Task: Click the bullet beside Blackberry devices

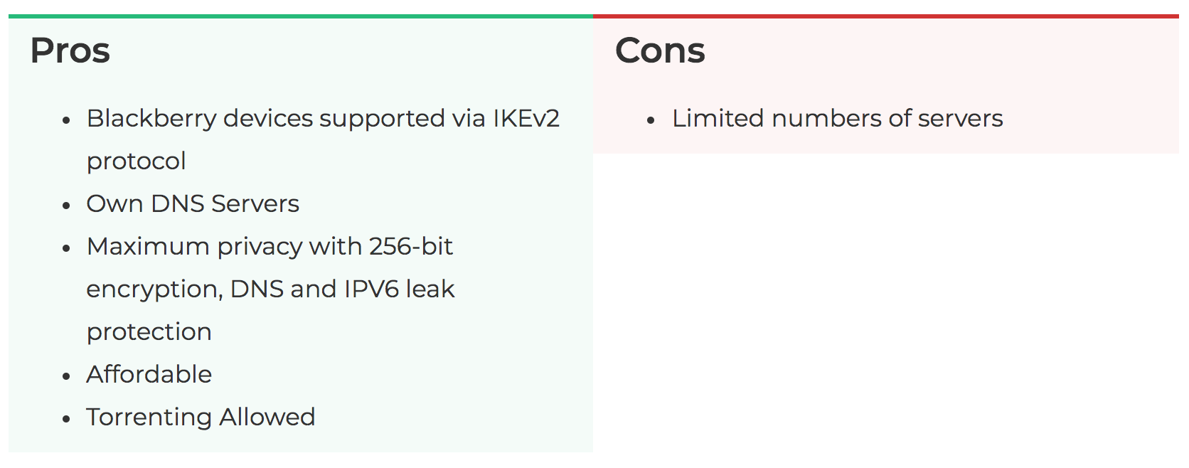Action: [x=66, y=120]
